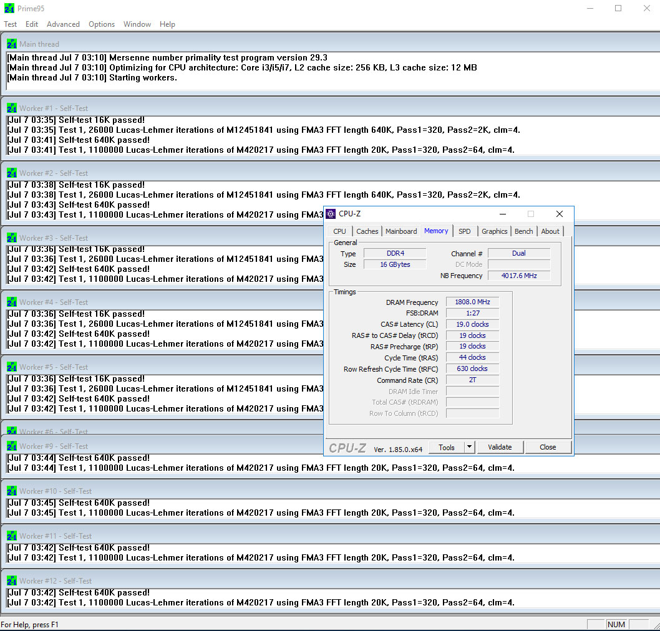The width and height of the screenshot is (660, 631).
Task: Click the Worker #3 window icon
Action: [x=12, y=238]
